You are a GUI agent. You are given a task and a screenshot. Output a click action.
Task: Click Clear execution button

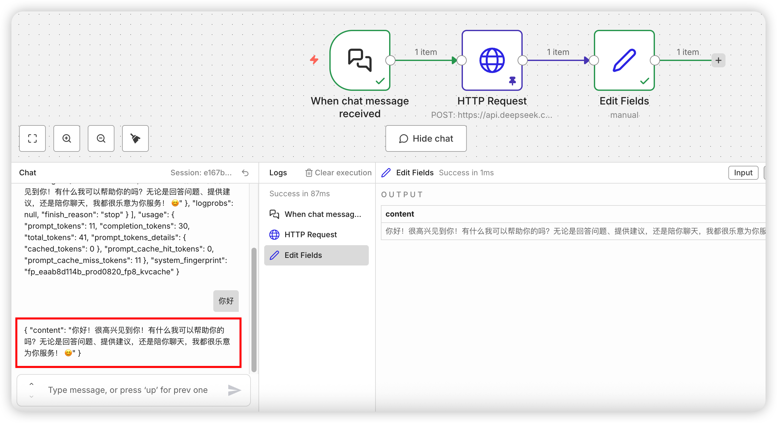click(x=339, y=173)
